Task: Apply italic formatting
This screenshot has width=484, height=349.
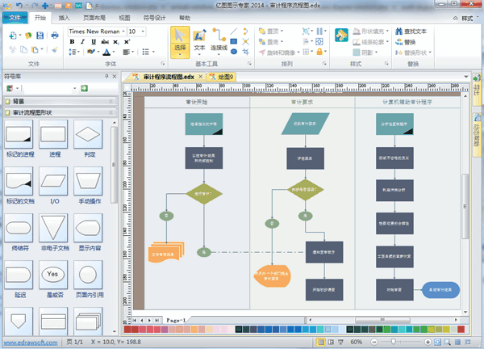Action: pos(82,42)
